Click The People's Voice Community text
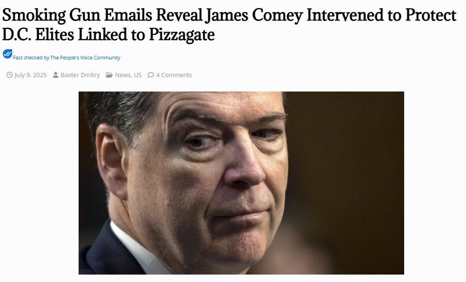This screenshot has height=282, width=466. (x=85, y=58)
